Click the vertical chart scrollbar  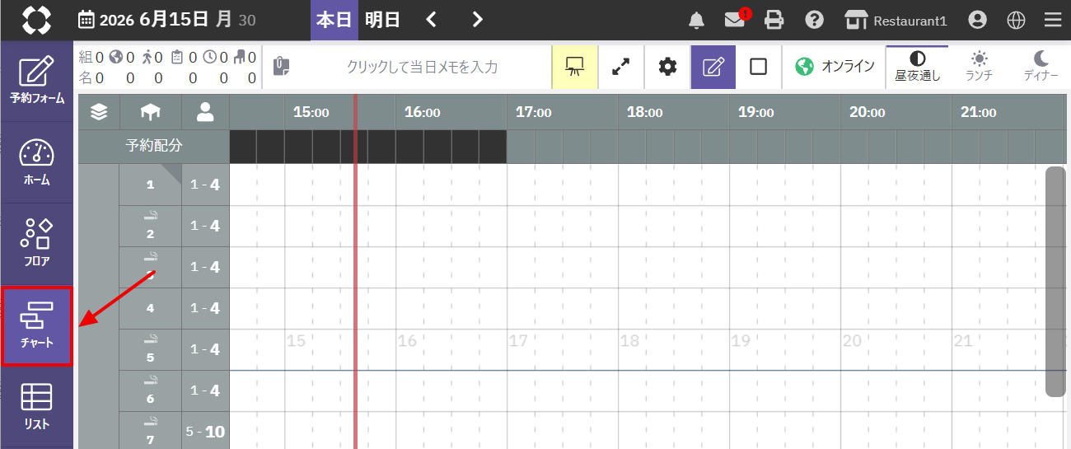[1055, 282]
